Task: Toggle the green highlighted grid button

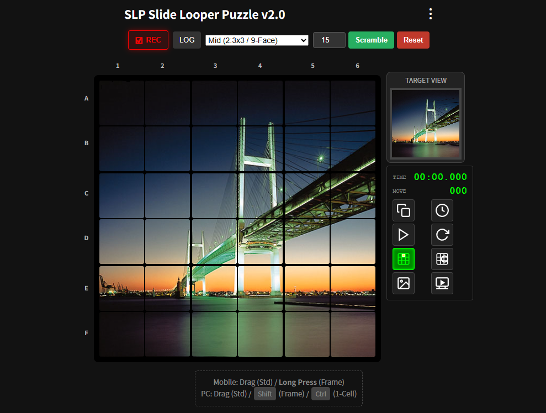Action: click(x=404, y=259)
